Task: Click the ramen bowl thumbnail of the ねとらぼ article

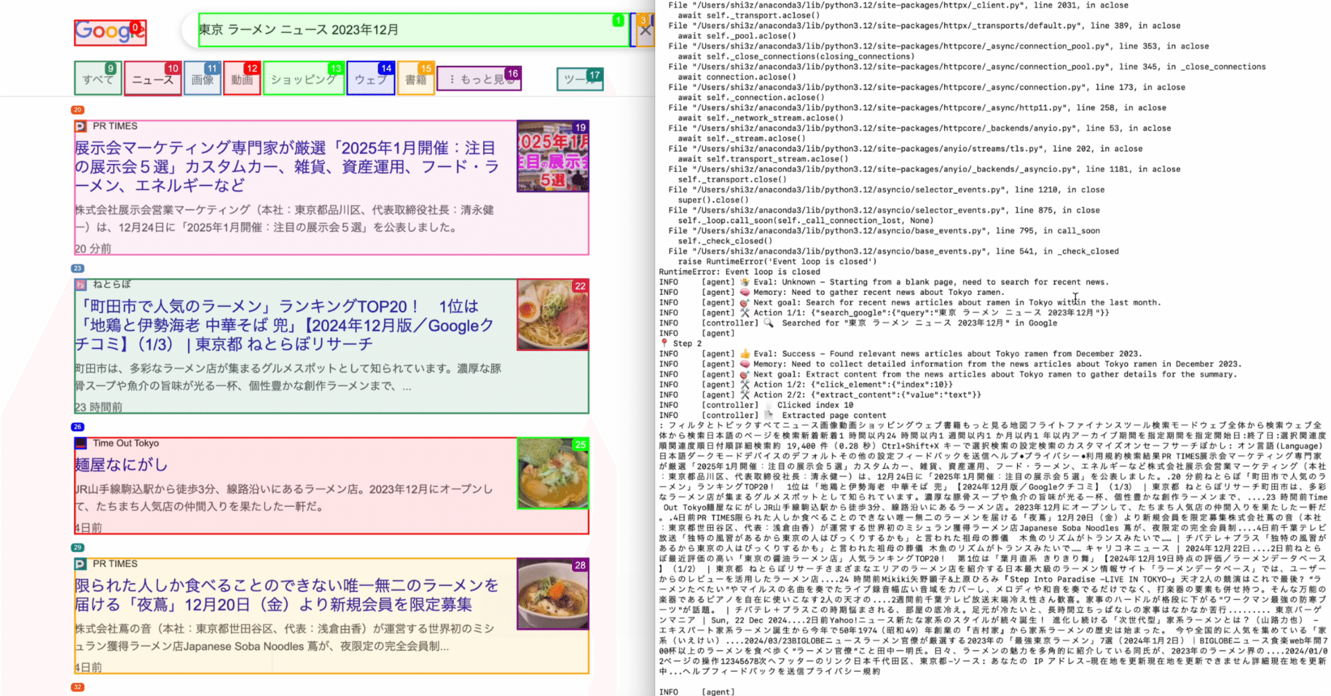Action: pos(551,315)
